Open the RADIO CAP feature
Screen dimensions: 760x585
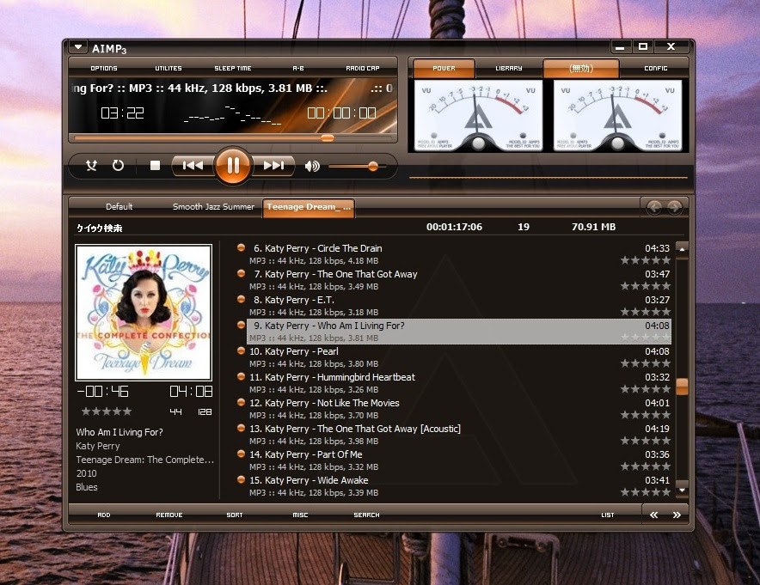tap(363, 68)
